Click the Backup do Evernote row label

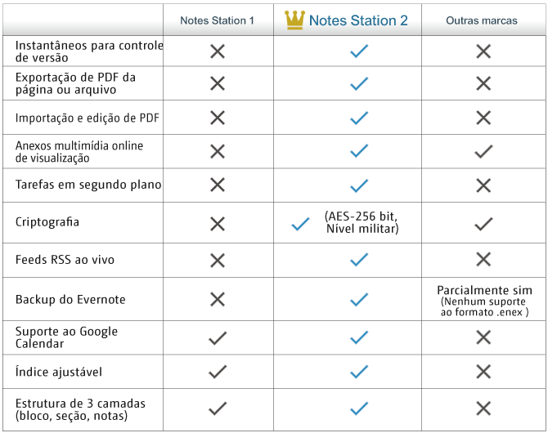(x=70, y=300)
